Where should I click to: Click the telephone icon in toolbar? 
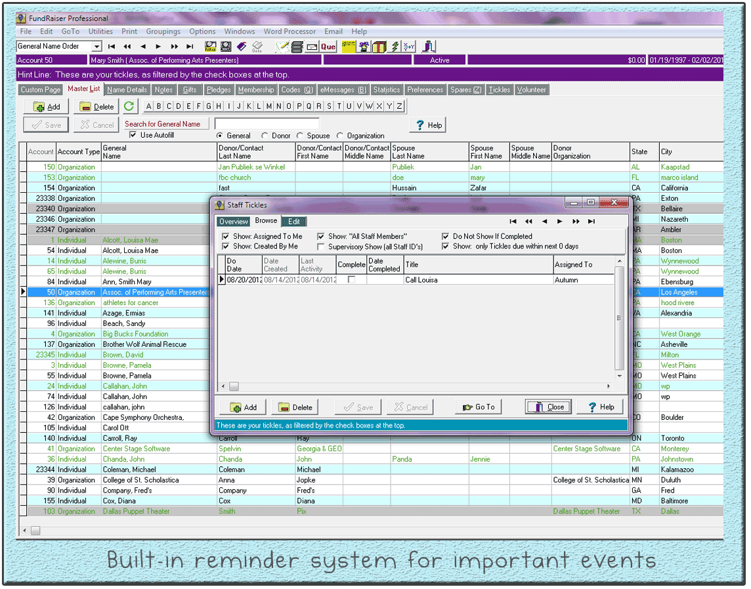[364, 47]
